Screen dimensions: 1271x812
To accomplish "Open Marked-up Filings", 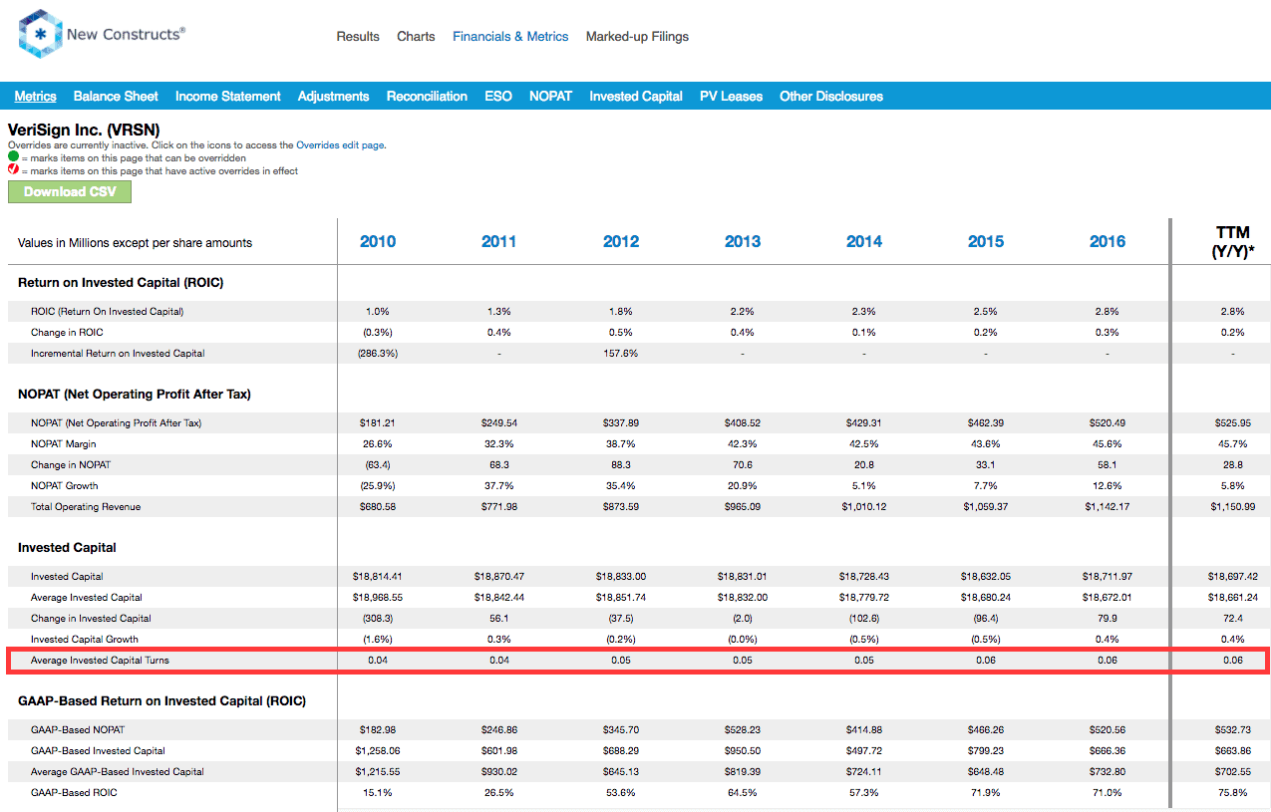I will pyautogui.click(x=637, y=37).
